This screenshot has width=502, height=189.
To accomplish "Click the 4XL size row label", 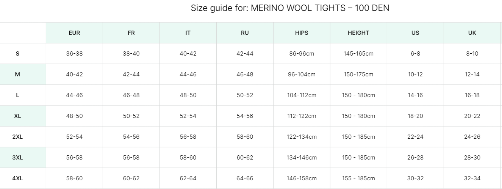I will coord(17,178).
